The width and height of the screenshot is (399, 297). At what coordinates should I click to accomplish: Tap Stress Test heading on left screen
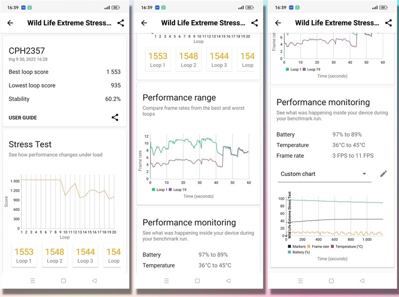pos(30,144)
